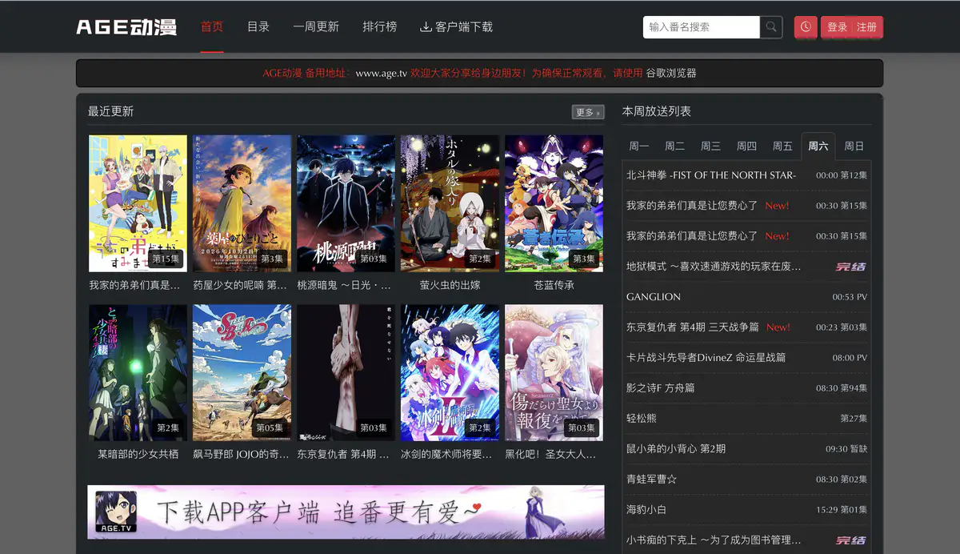
Task: Switch to the 周二 schedule tab
Action: pyautogui.click(x=674, y=146)
